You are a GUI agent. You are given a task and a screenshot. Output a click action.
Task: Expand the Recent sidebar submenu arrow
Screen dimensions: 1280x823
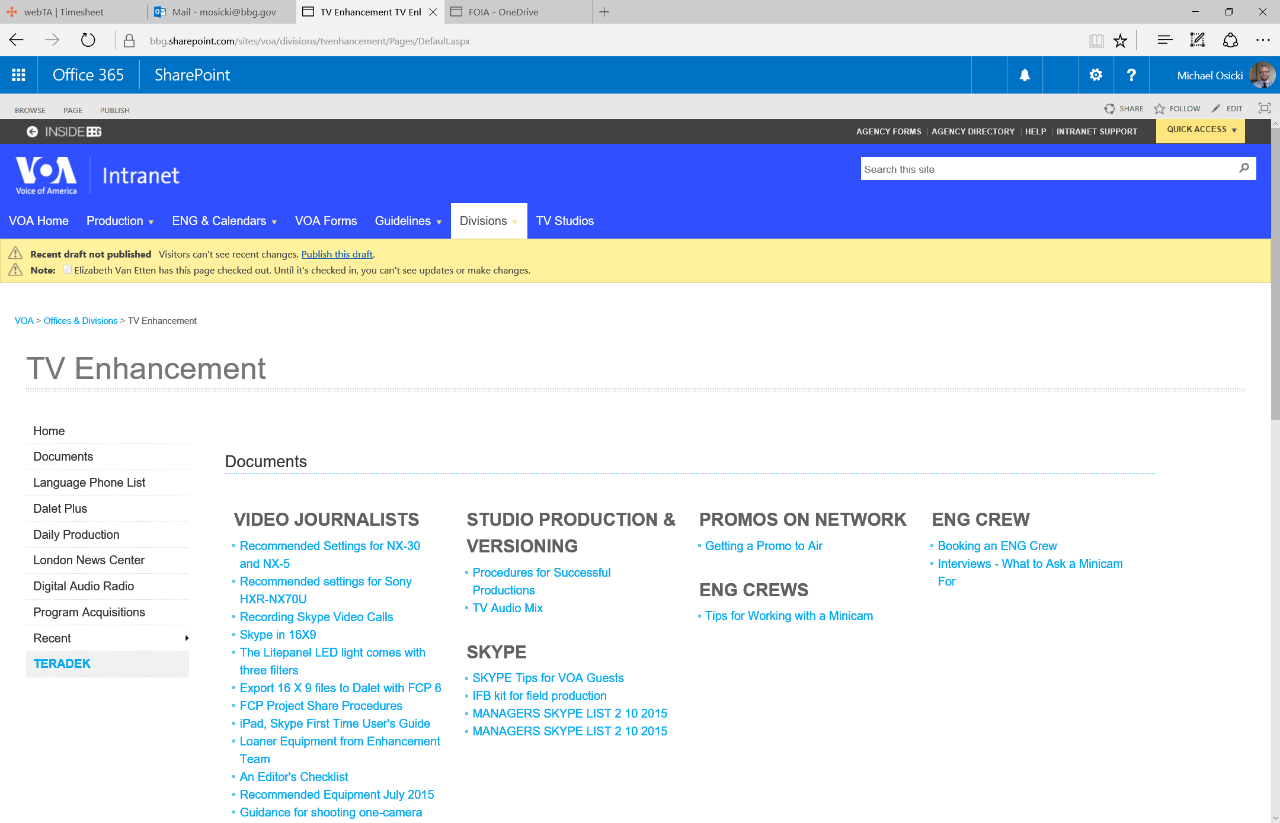click(x=187, y=638)
